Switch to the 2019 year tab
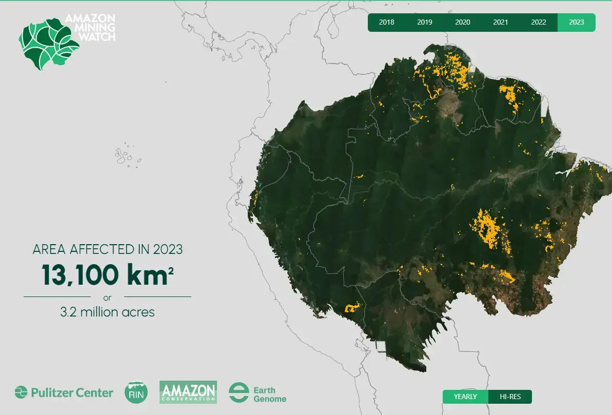This screenshot has height=415, width=612. (424, 23)
